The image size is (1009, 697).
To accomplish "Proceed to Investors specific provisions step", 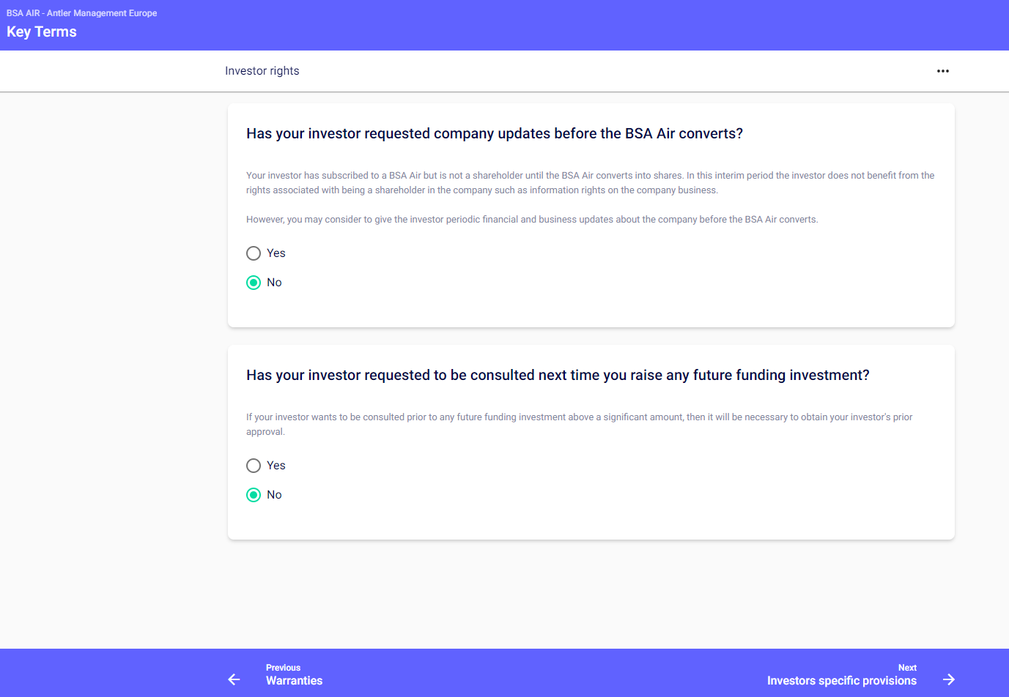I will tap(841, 681).
